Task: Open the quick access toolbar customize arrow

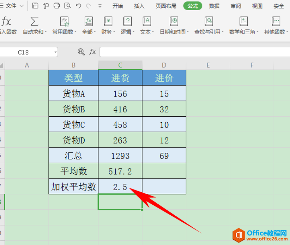Action: [100, 6]
